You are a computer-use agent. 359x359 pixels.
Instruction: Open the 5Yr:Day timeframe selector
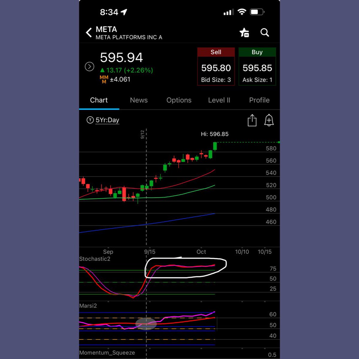coord(107,120)
